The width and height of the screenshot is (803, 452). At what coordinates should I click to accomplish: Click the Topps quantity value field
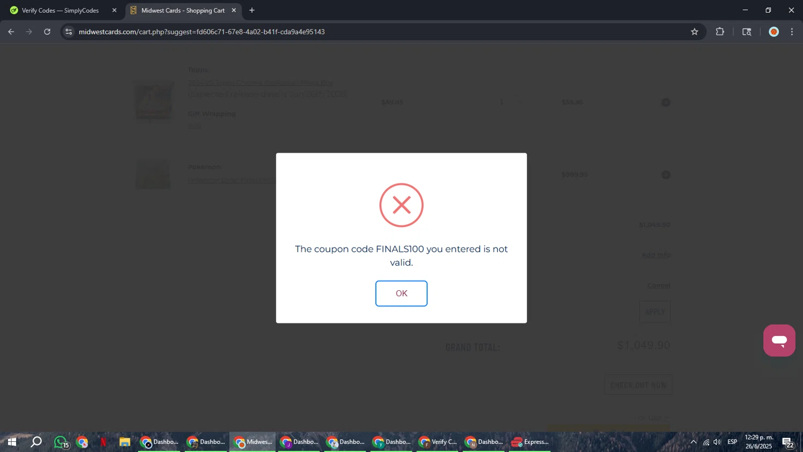pos(502,102)
